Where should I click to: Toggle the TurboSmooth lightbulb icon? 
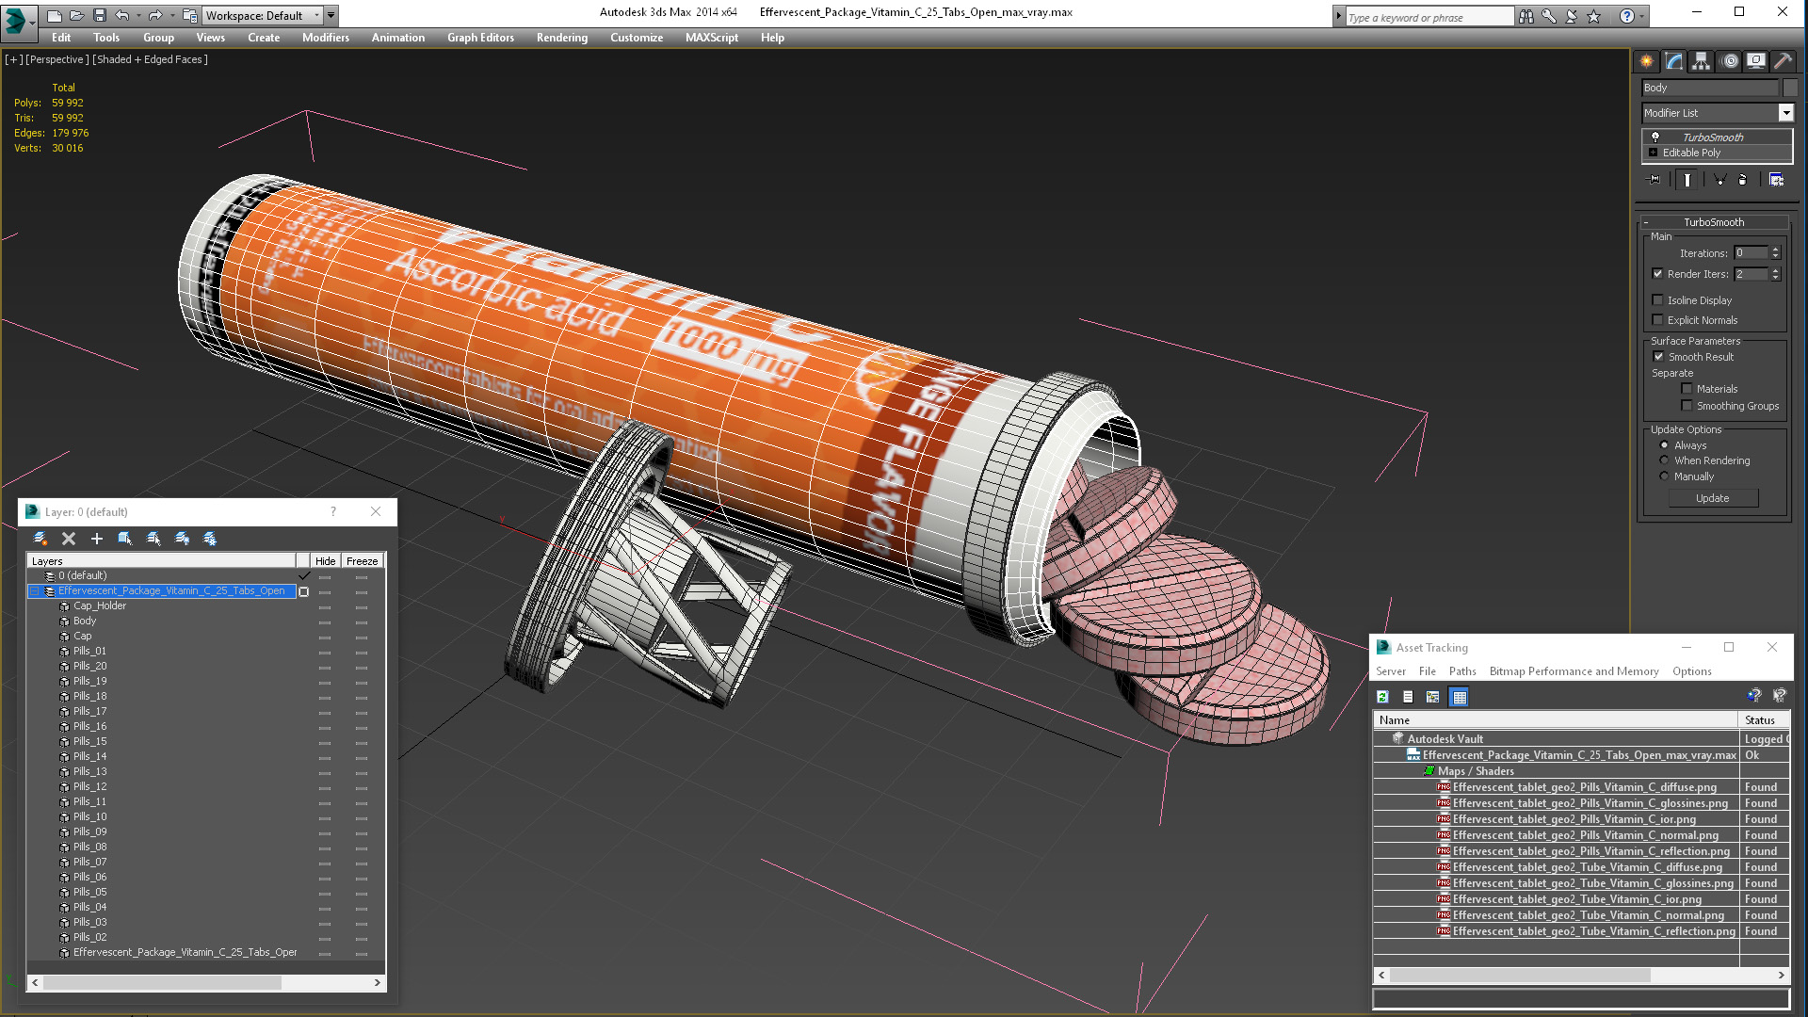[x=1655, y=137]
